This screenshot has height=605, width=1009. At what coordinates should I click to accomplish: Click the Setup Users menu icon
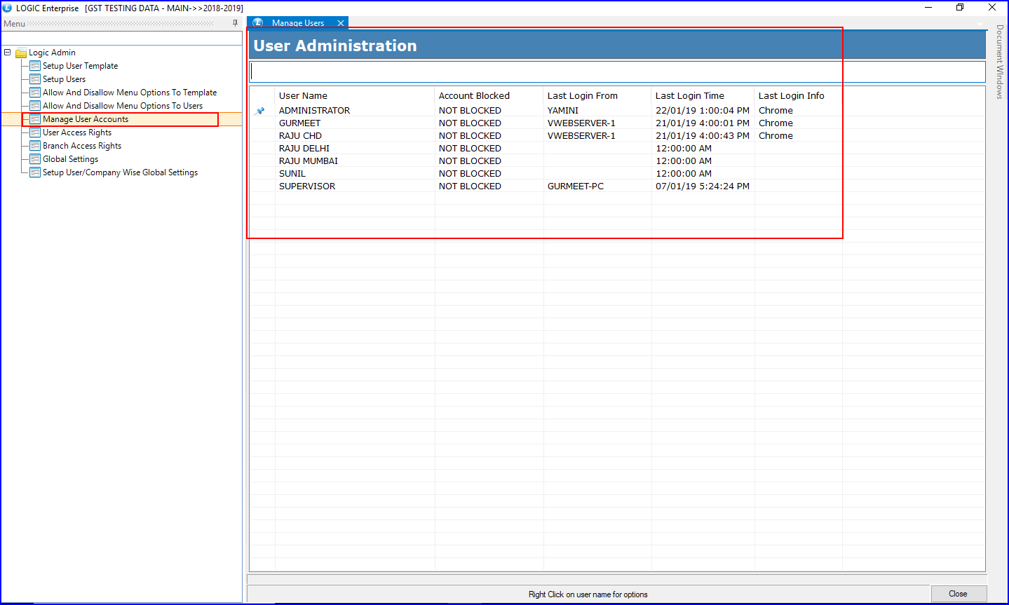coord(35,79)
